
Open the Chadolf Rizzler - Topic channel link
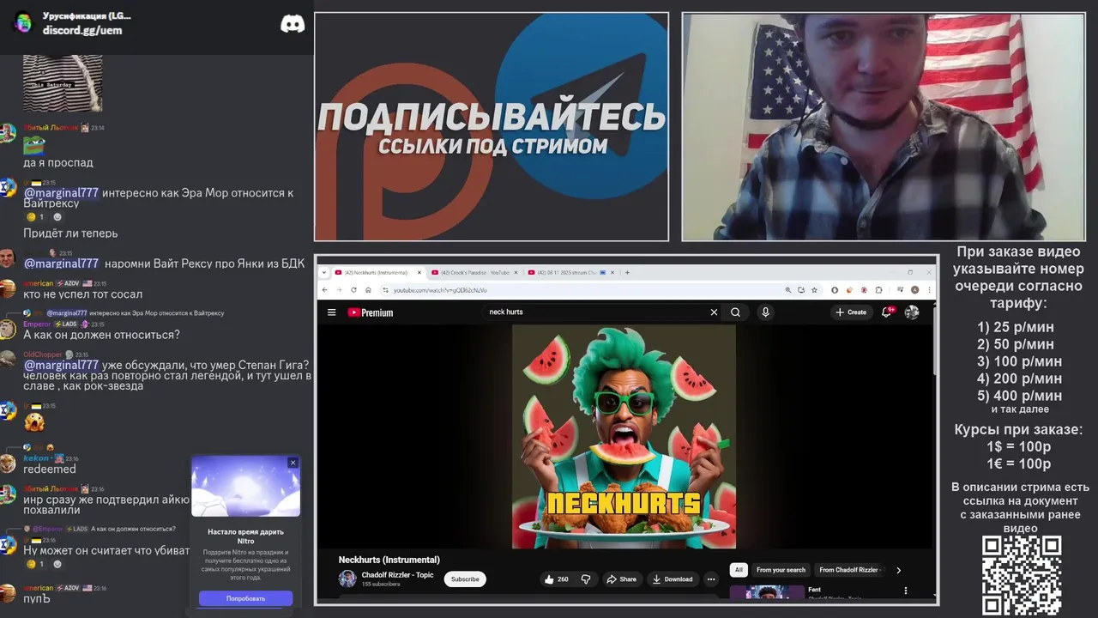tap(397, 575)
